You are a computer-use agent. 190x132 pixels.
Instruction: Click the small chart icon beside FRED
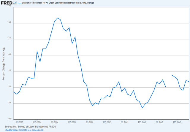(x=15, y=3)
